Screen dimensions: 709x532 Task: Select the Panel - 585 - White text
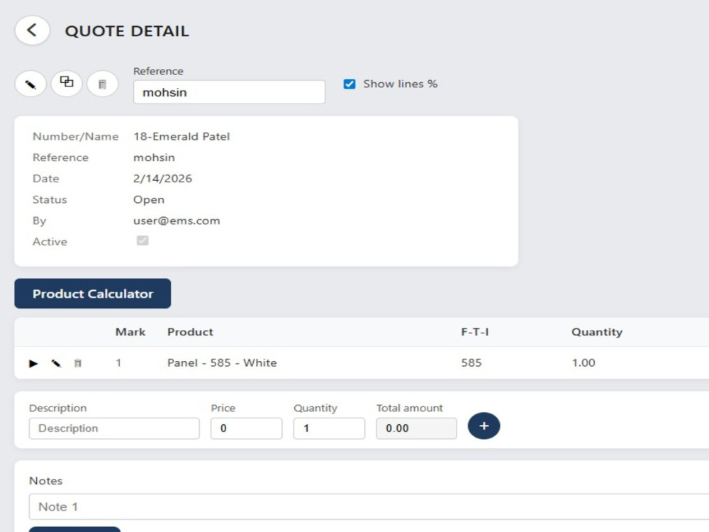(x=222, y=362)
